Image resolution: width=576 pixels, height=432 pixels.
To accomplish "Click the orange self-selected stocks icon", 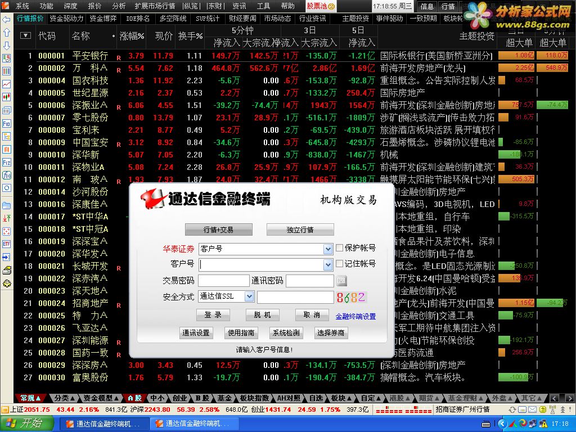I will pyautogui.click(x=7, y=149).
